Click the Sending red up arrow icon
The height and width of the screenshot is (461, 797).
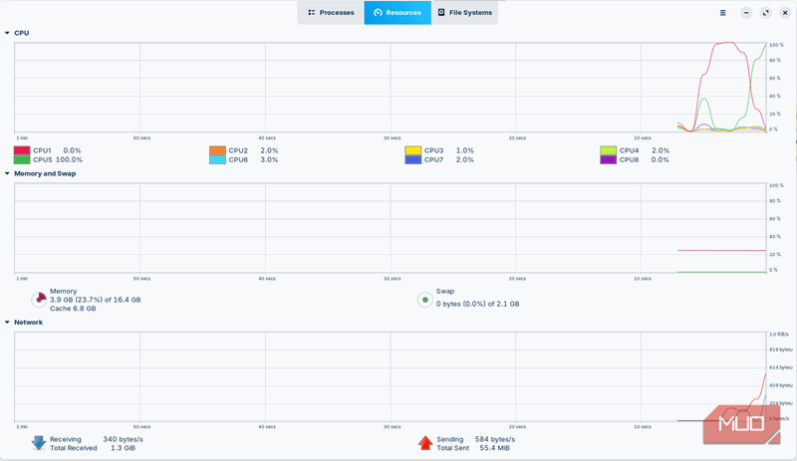[x=425, y=443]
